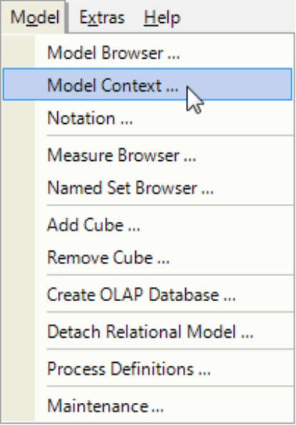296x425 pixels.
Task: Click the word Relational in the menu
Action: 143,332
